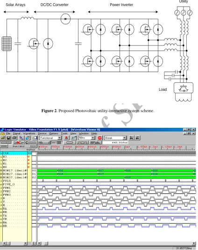
Task: Open the Options menu
Action: [54, 133]
